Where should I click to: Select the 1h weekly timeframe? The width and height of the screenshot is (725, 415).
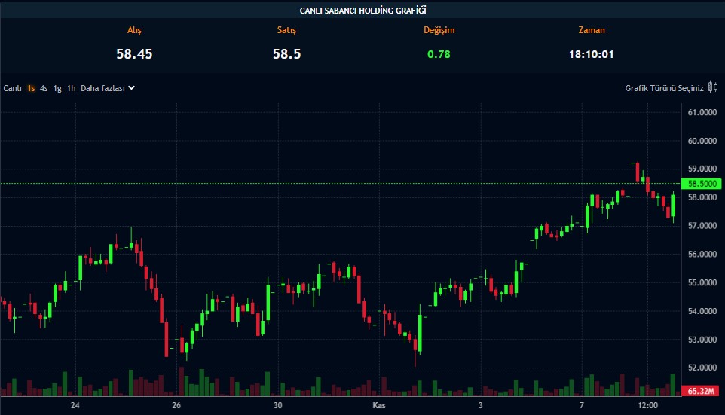point(71,88)
